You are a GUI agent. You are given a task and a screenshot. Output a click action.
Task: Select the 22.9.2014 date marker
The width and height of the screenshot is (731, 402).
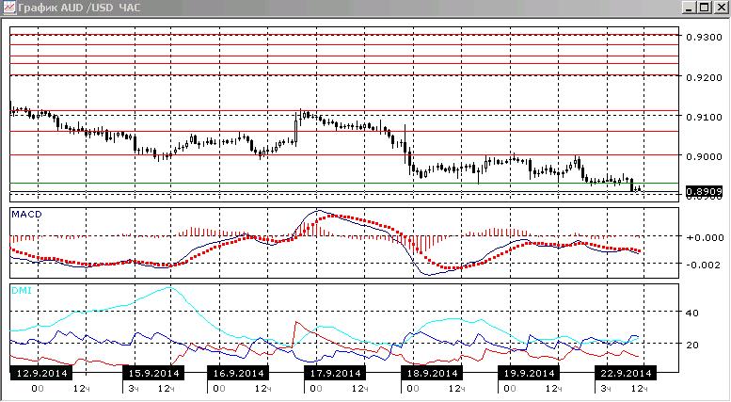(626, 373)
